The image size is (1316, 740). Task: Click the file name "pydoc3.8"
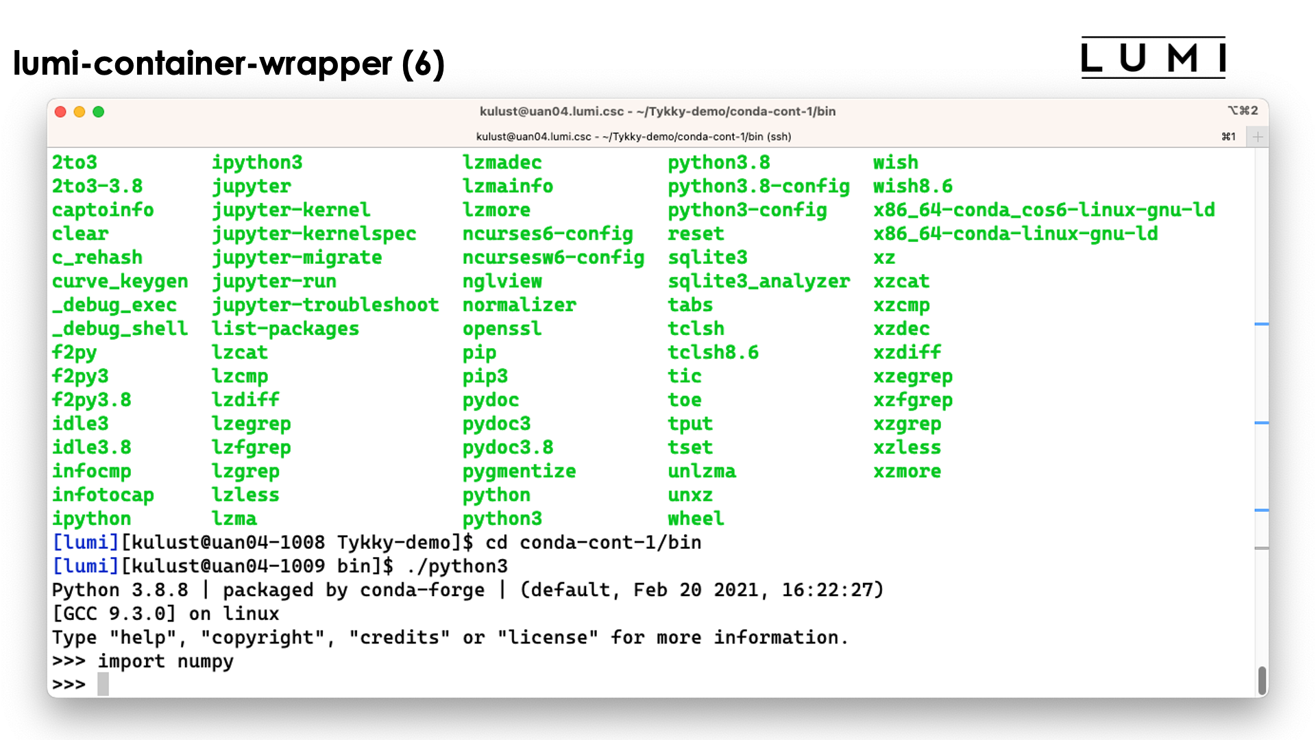(508, 447)
